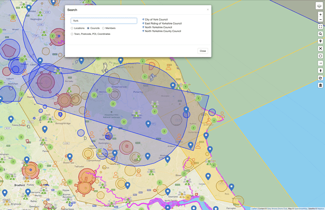Screen dimensions: 325x210
Task: Zoom out of the map
Action: [320, 20]
